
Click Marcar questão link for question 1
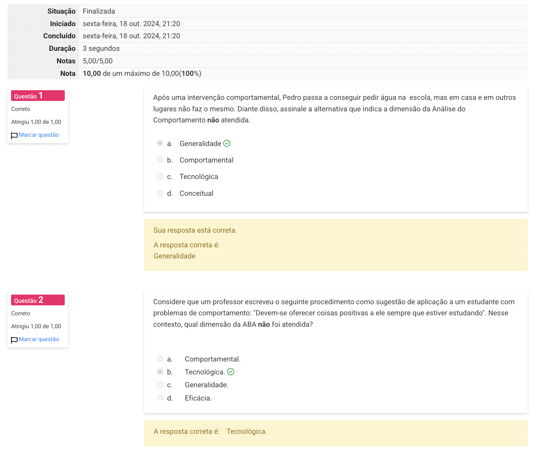(39, 135)
